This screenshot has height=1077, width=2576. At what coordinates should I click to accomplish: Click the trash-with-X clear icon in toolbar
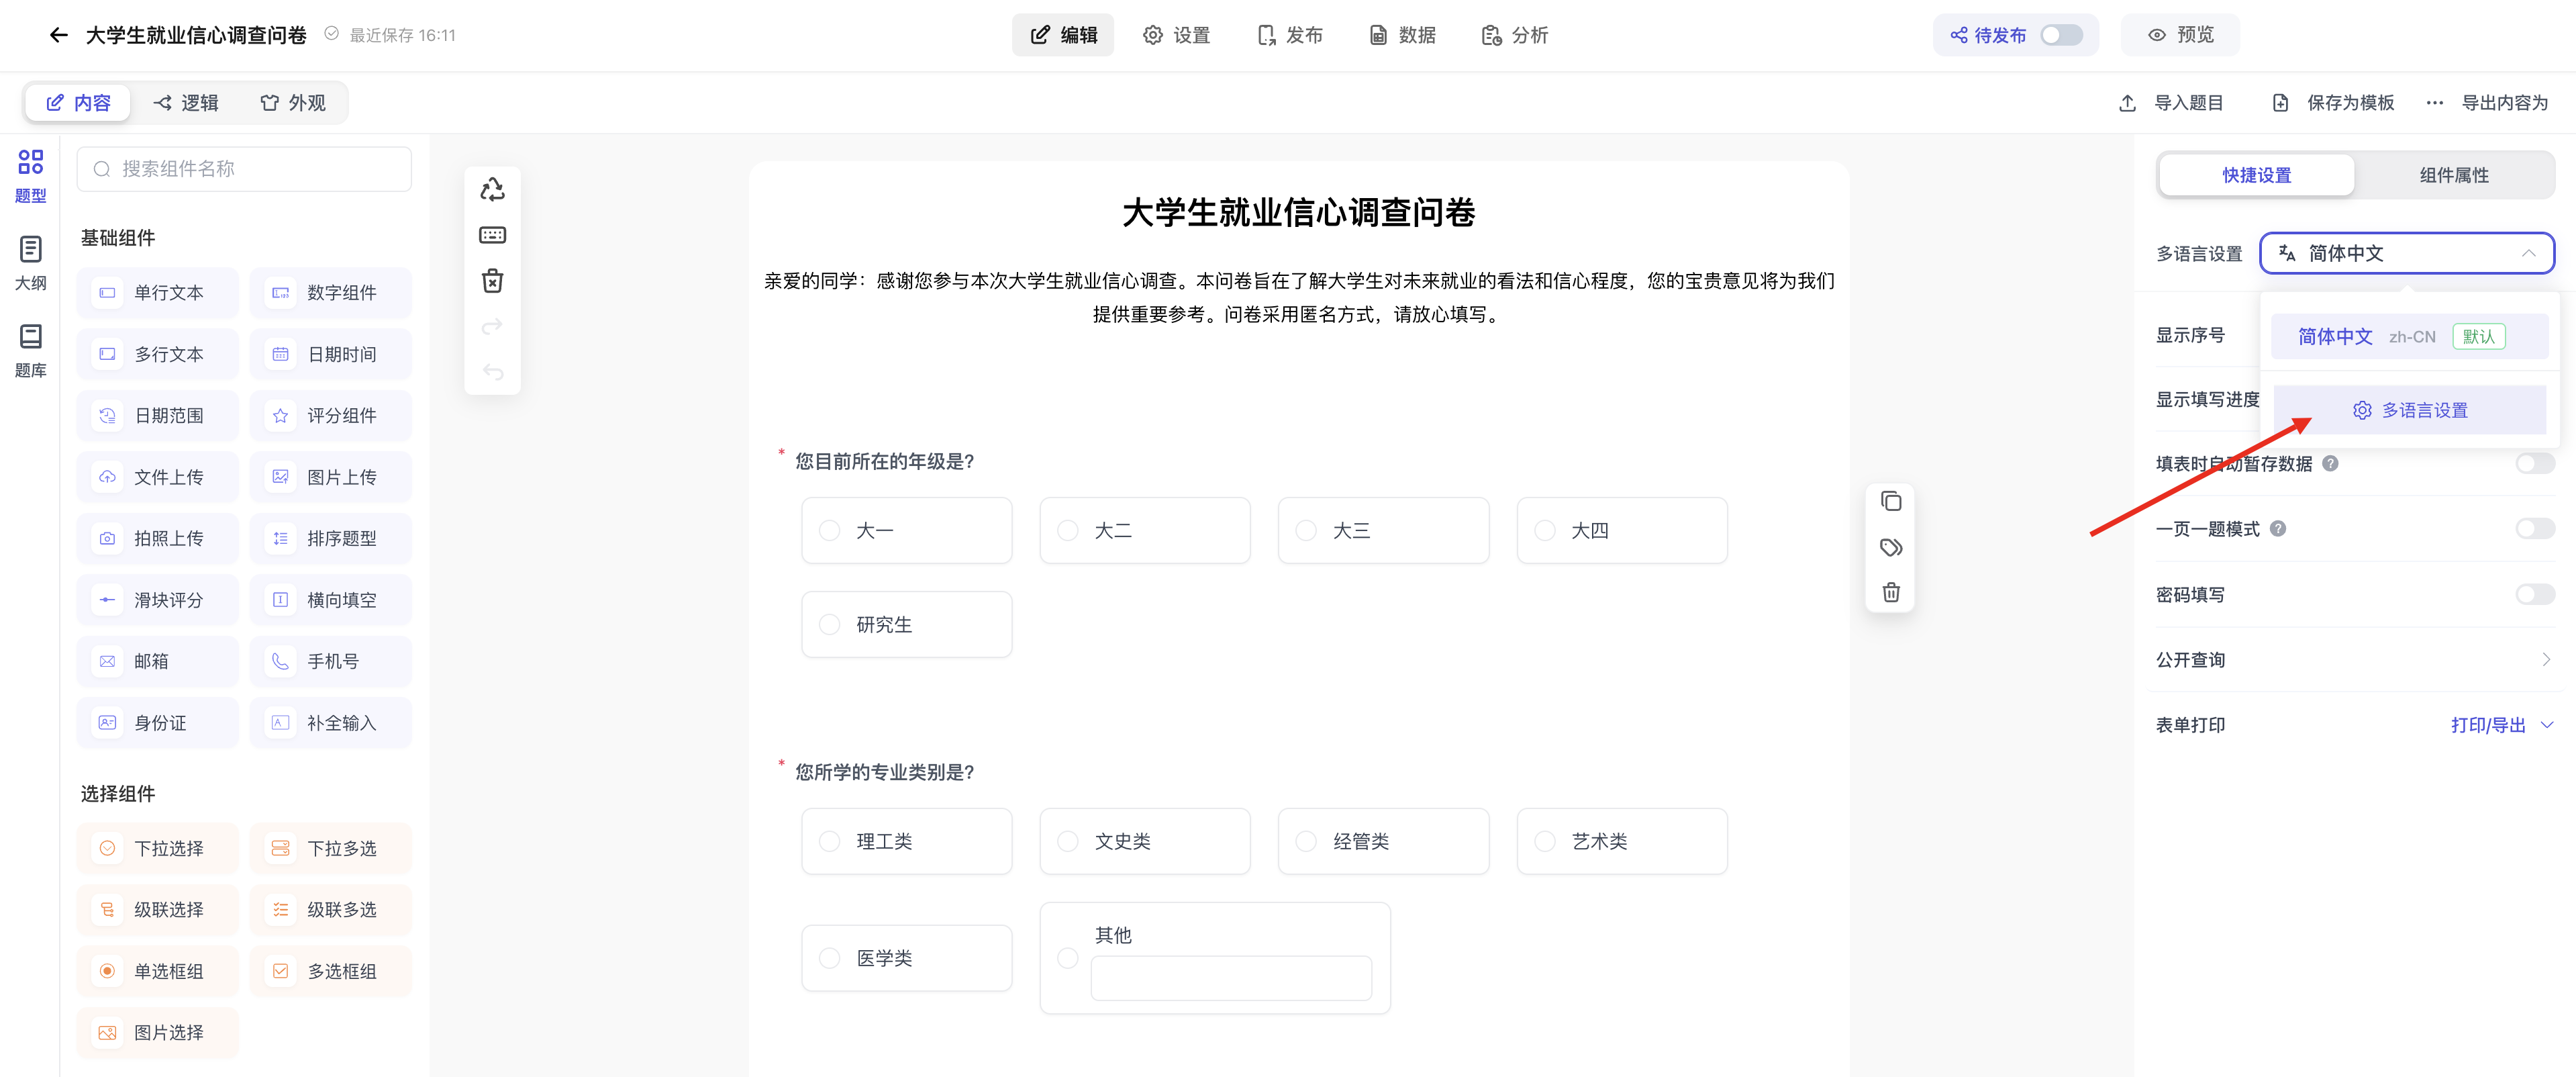[492, 281]
